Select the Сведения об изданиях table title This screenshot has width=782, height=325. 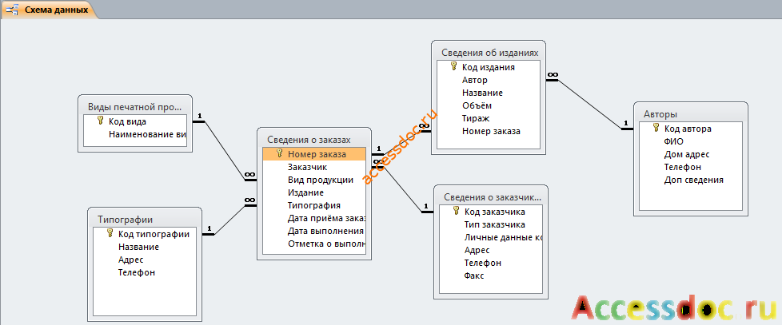click(x=489, y=52)
